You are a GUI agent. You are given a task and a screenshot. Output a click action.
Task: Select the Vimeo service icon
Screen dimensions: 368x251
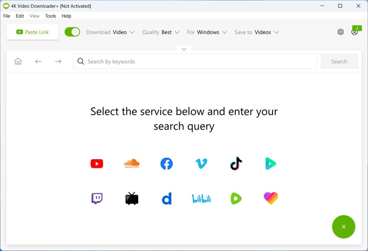pyautogui.click(x=201, y=164)
